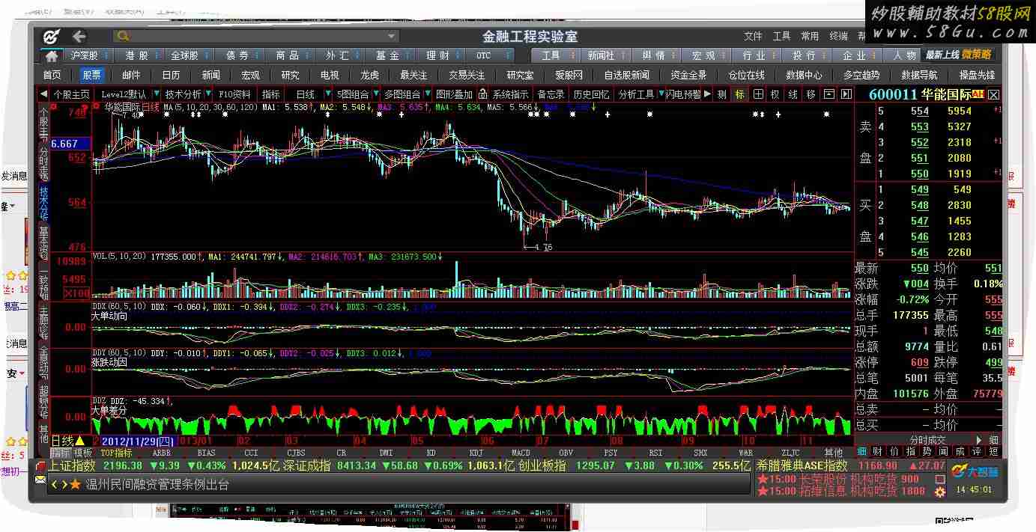Toggle the highlighted 标 marker button
The width and height of the screenshot is (1036, 532).
[x=740, y=94]
